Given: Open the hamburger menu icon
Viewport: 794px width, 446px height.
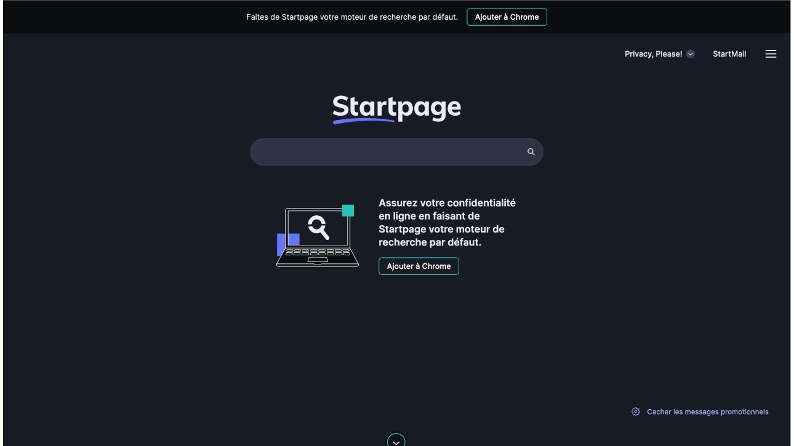Looking at the screenshot, I should (771, 54).
